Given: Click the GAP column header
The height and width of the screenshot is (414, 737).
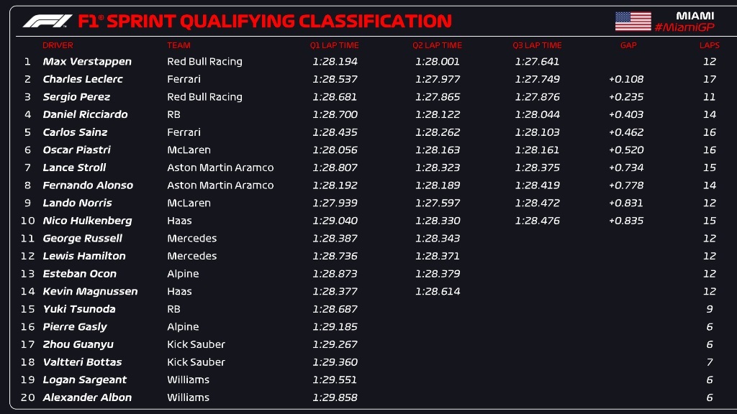Looking at the screenshot, I should click(628, 45).
